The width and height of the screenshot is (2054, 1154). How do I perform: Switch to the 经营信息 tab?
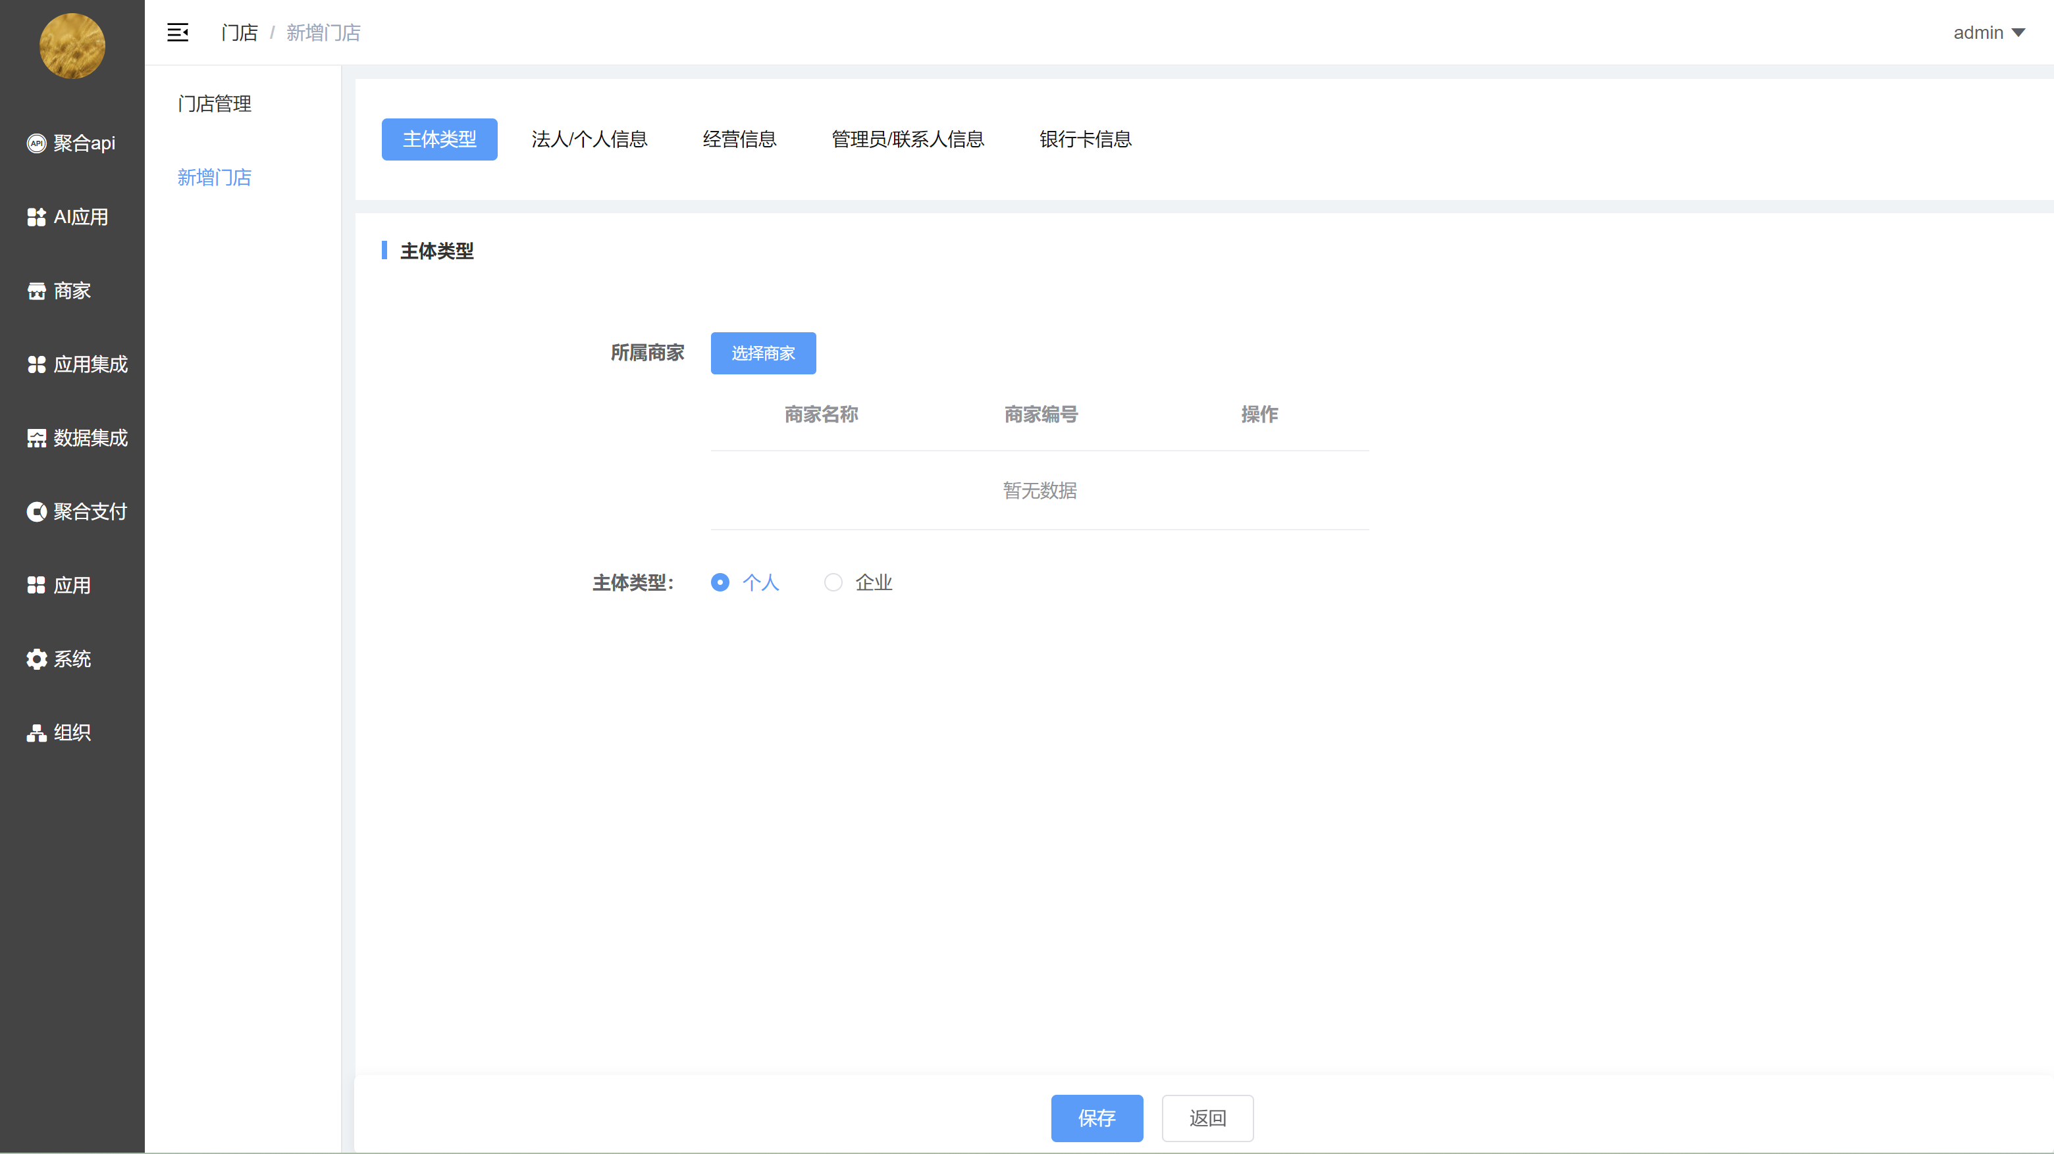(x=739, y=139)
